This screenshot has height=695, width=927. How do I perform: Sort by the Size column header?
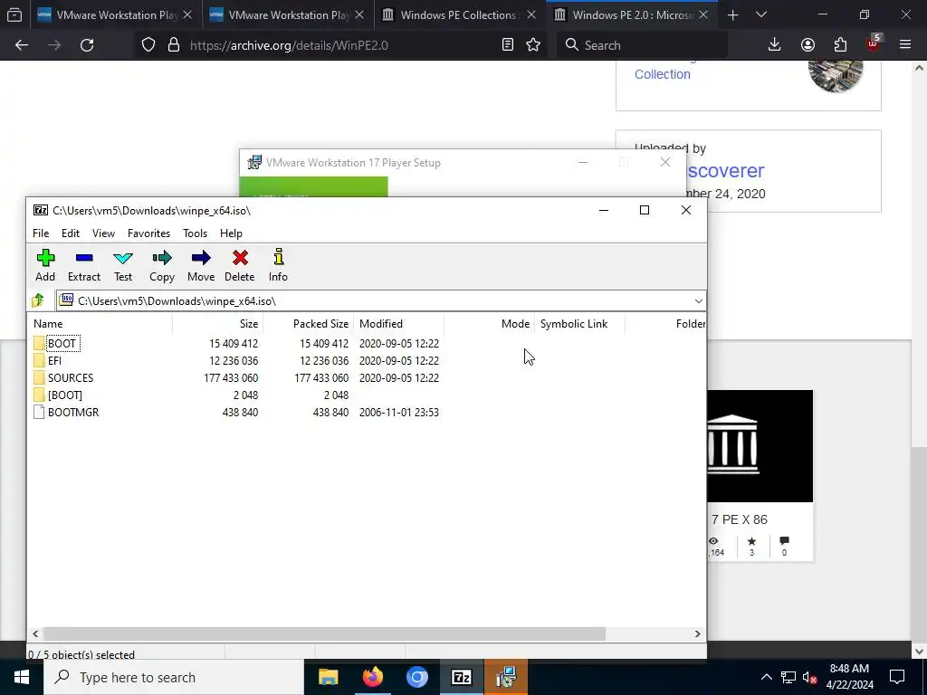tap(217, 324)
